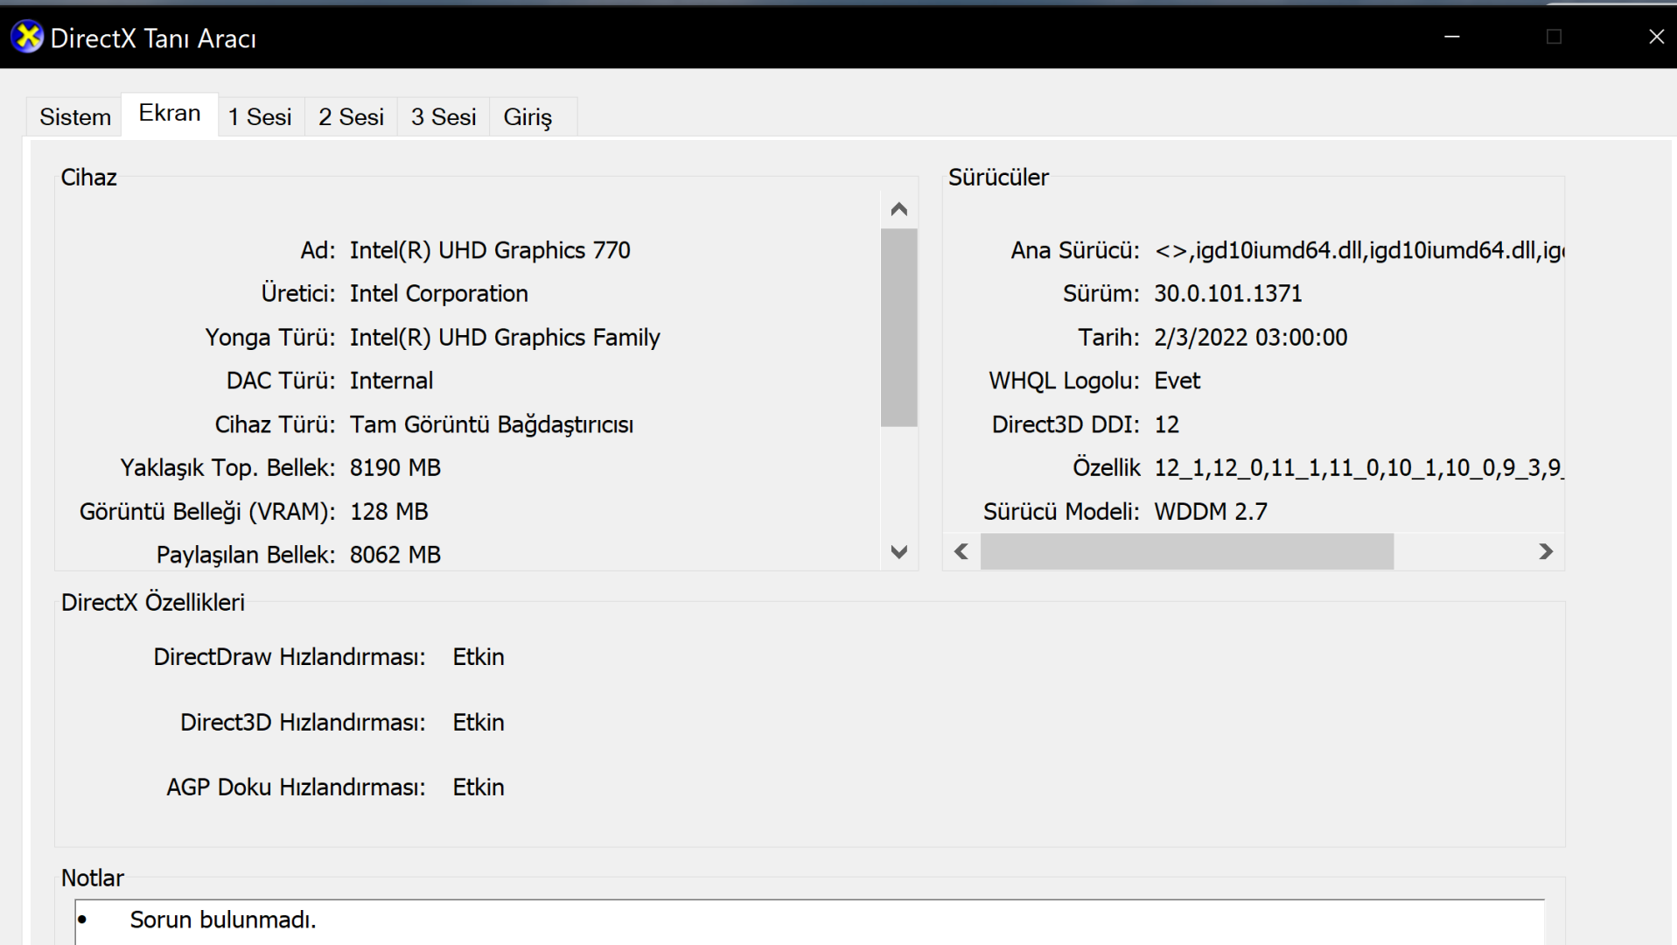This screenshot has height=945, width=1677.
Task: Click the Cihaz vertical scrollbar thumb
Action: click(x=898, y=327)
